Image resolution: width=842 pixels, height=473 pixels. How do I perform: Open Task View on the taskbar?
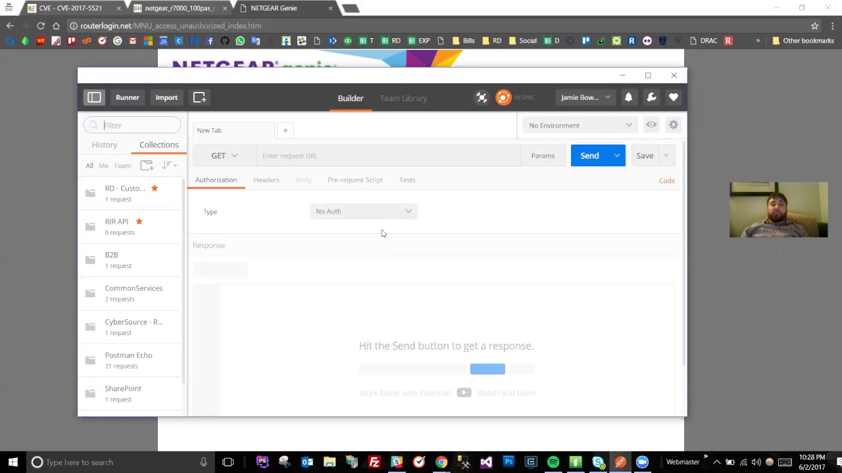tap(228, 462)
